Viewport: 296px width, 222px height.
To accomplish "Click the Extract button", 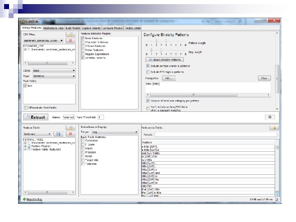I will click(x=36, y=117).
